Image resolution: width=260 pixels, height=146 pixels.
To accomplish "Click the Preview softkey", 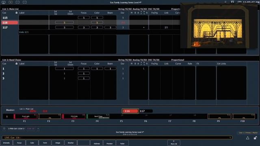I will coord(109,143).
